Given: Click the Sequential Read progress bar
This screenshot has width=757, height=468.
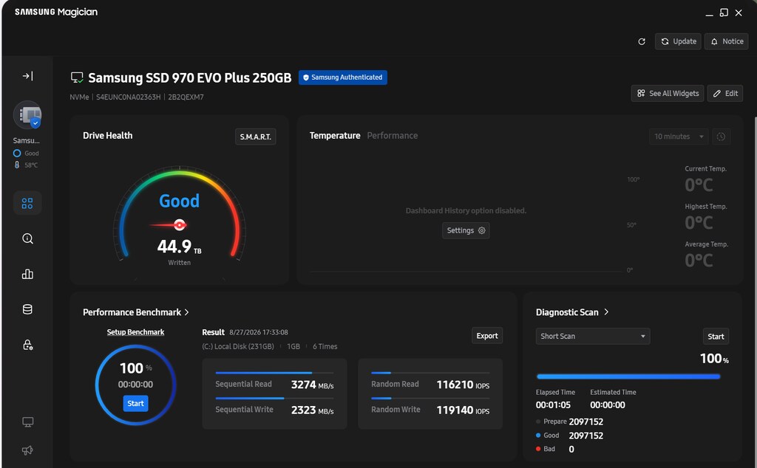Looking at the screenshot, I should (x=274, y=373).
